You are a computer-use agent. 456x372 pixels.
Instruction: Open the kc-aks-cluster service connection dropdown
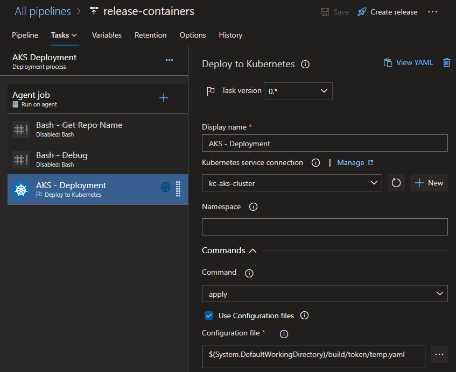[292, 183]
